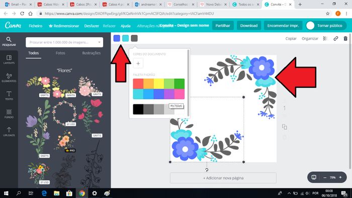Open the Pesquisar search panel
The image size is (352, 198).
tap(9, 42)
